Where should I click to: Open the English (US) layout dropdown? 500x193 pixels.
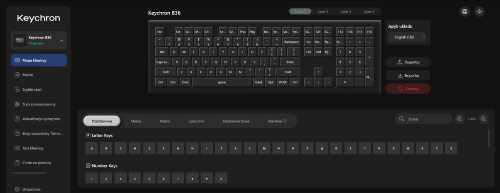pos(407,37)
